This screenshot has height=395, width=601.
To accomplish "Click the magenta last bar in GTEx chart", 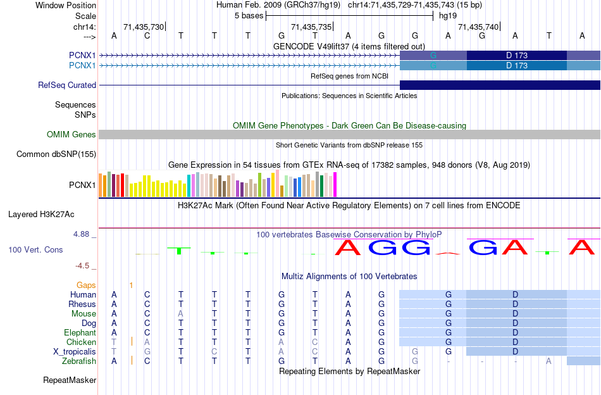I will [x=335, y=185].
